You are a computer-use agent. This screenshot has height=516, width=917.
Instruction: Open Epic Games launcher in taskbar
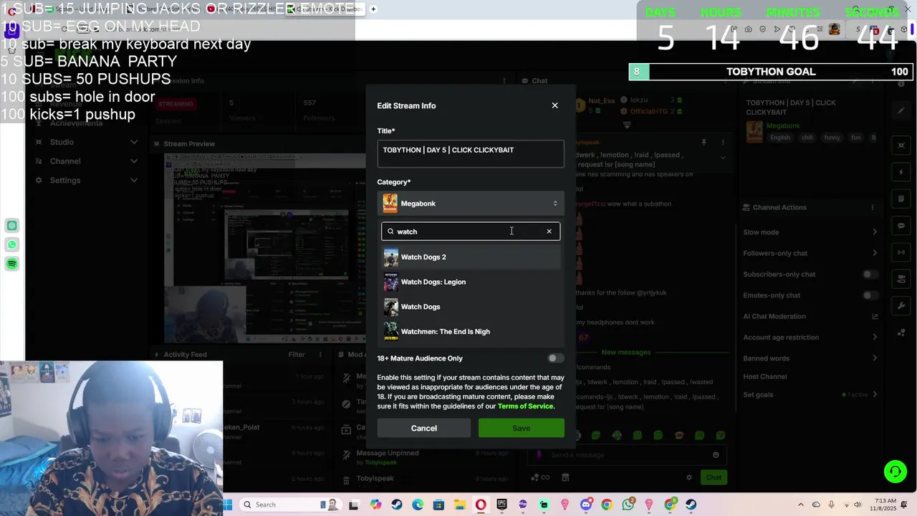tap(501, 505)
